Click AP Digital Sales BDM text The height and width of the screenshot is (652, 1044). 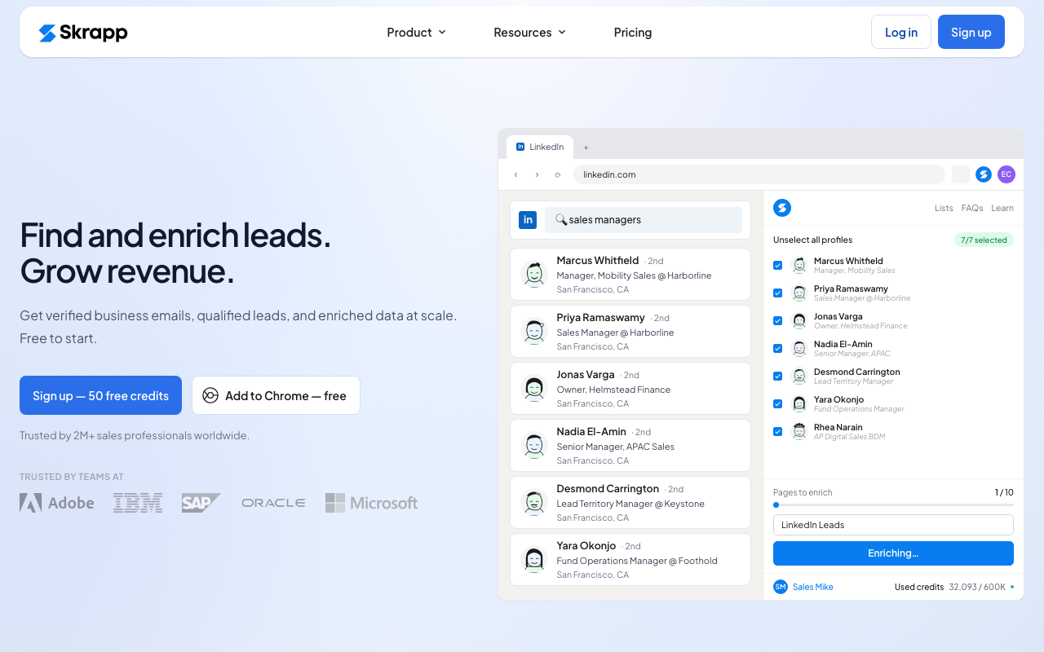point(849,437)
